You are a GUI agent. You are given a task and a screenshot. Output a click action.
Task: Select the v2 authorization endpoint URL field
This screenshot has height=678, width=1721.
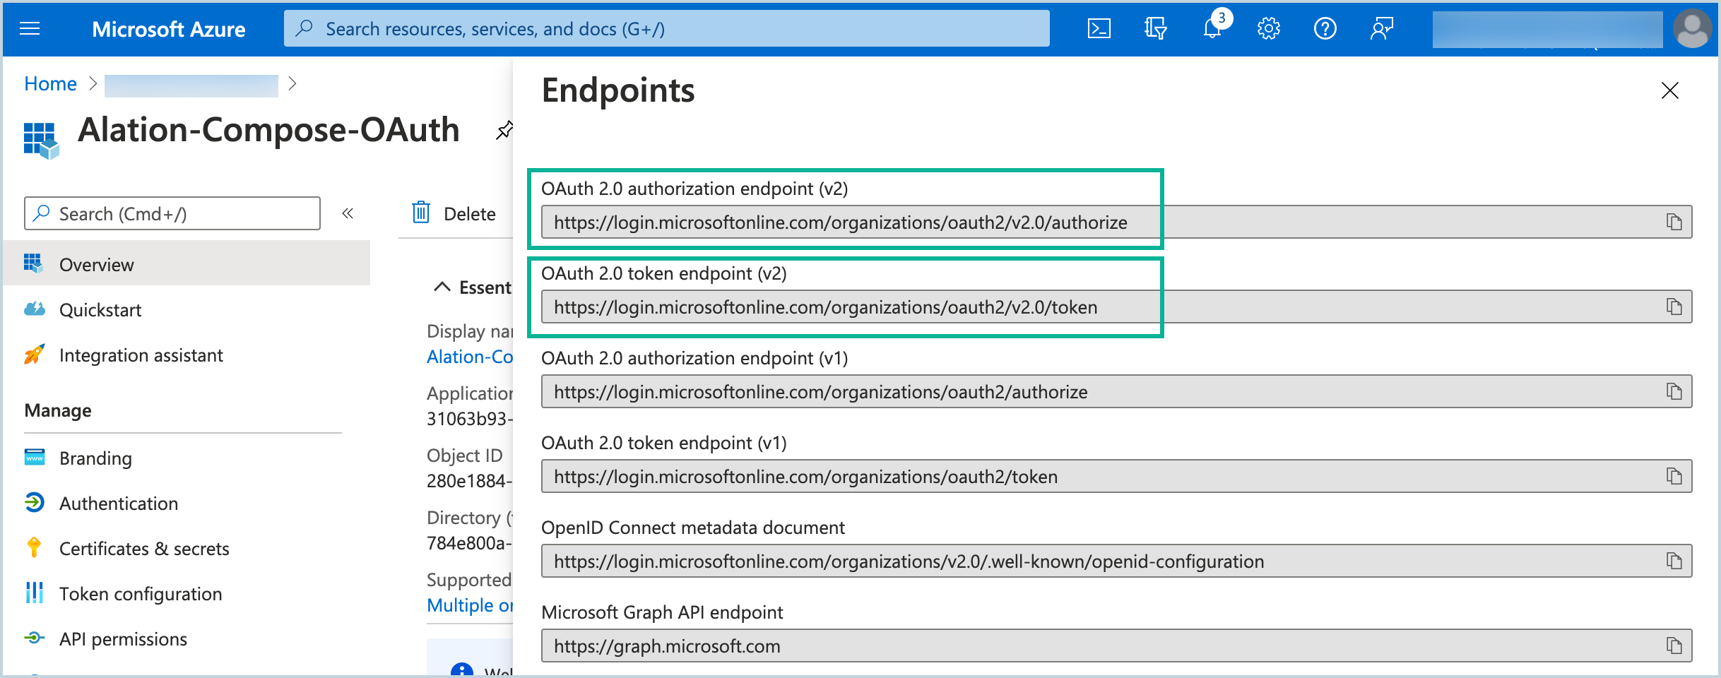click(1116, 222)
